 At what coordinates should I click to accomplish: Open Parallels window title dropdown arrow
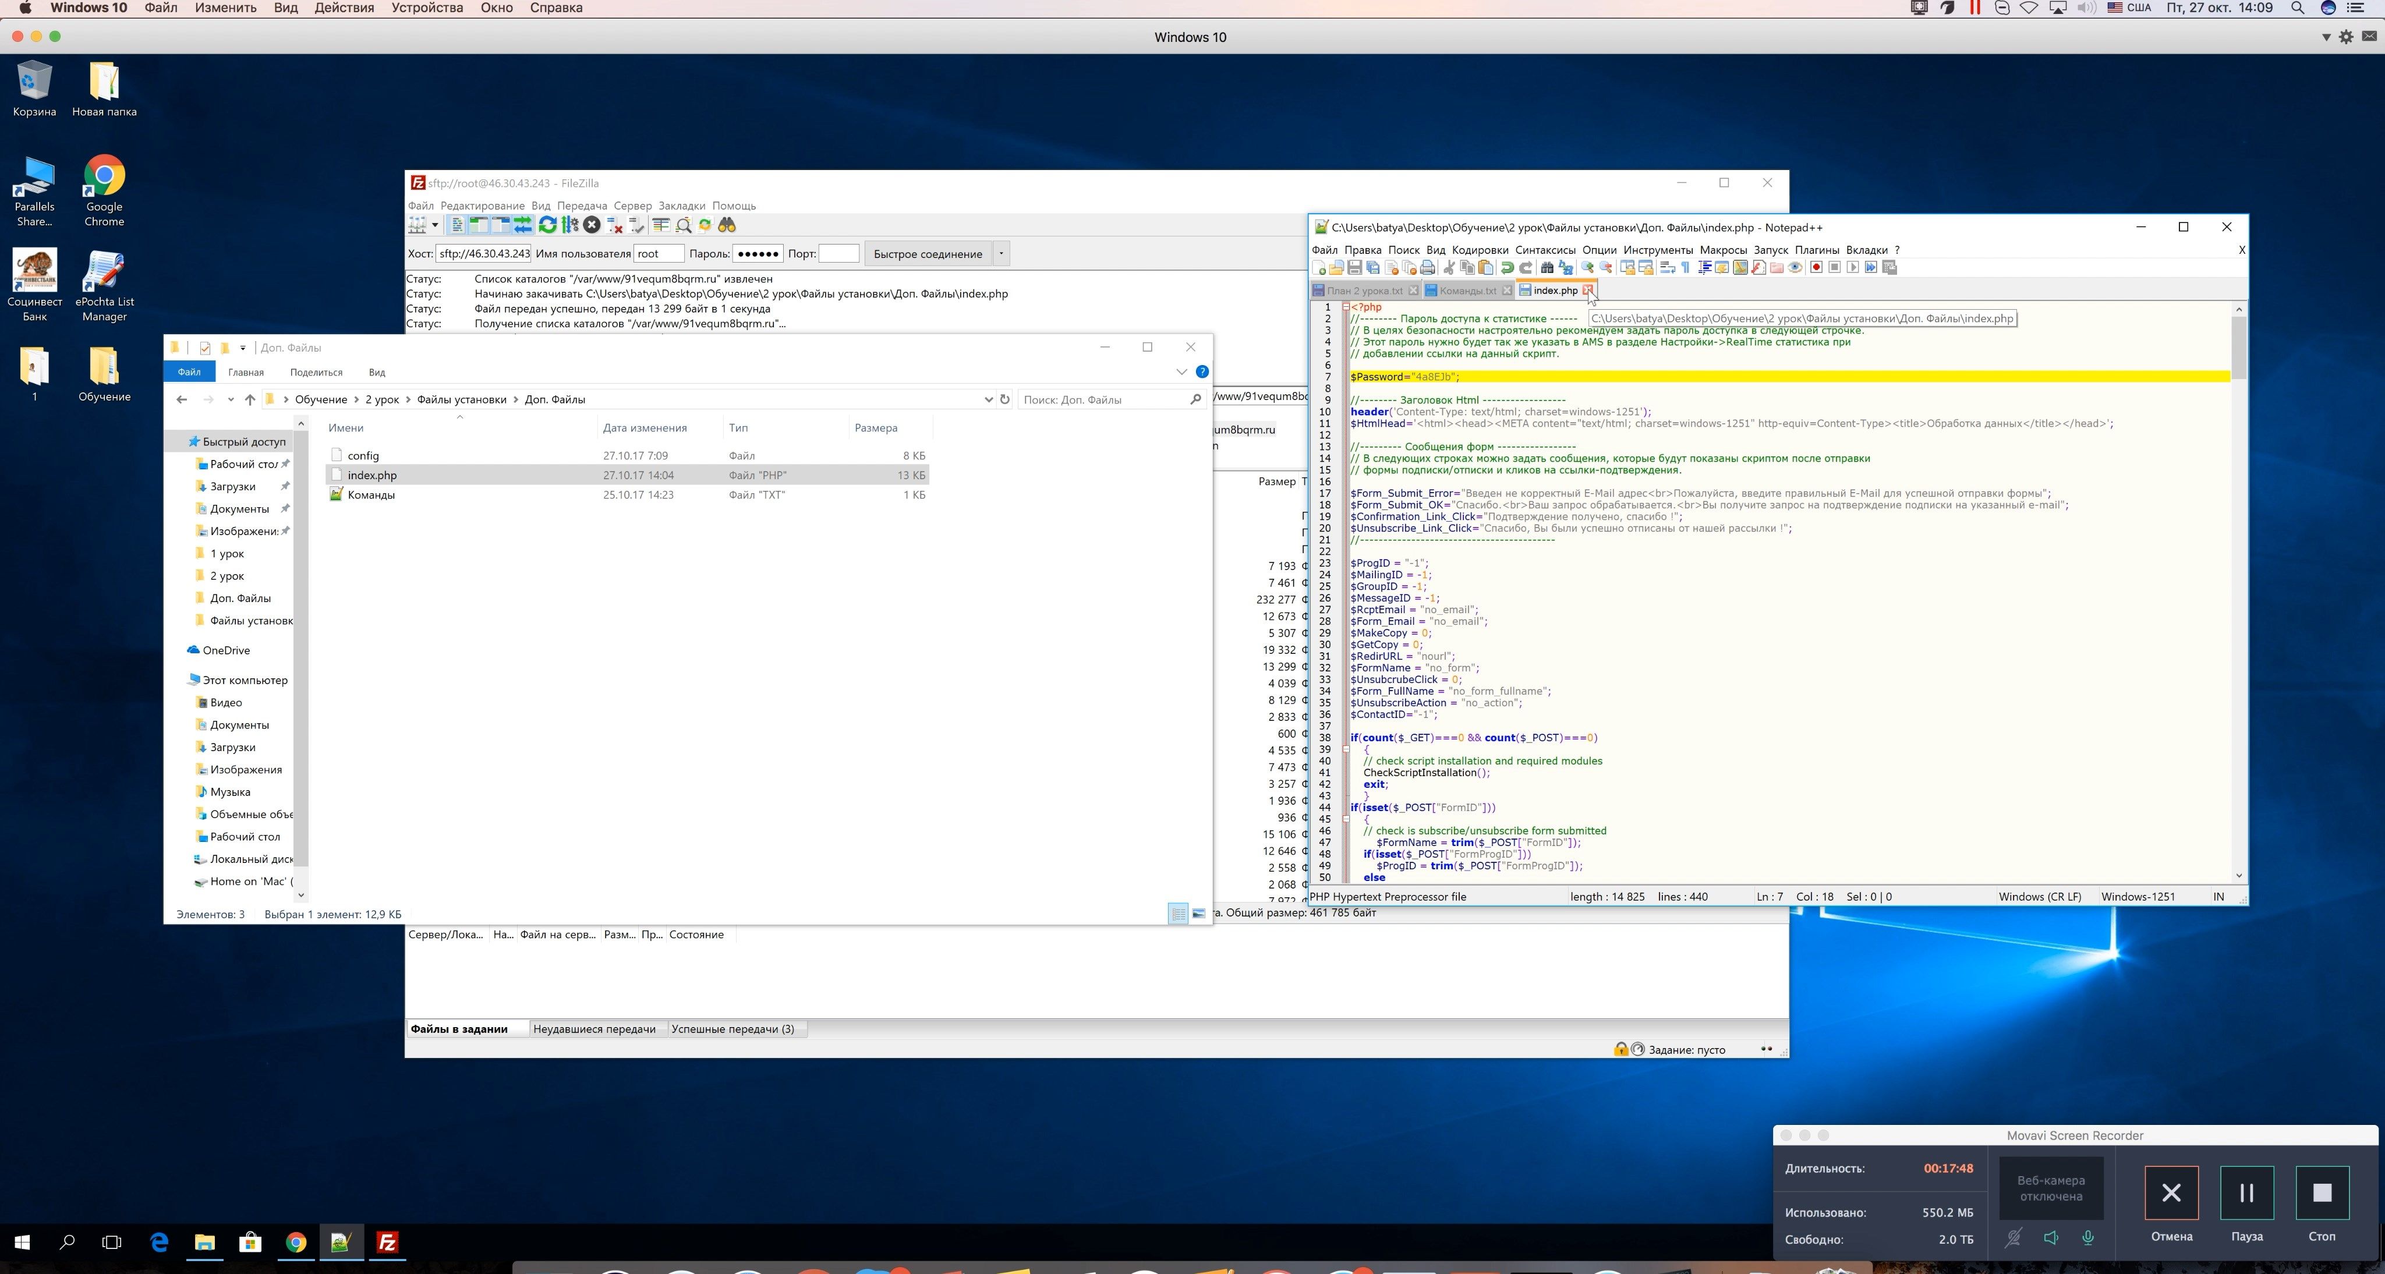coord(2326,37)
